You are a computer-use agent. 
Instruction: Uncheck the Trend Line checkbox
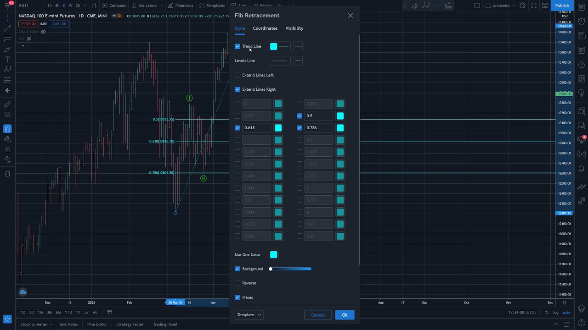pos(237,46)
